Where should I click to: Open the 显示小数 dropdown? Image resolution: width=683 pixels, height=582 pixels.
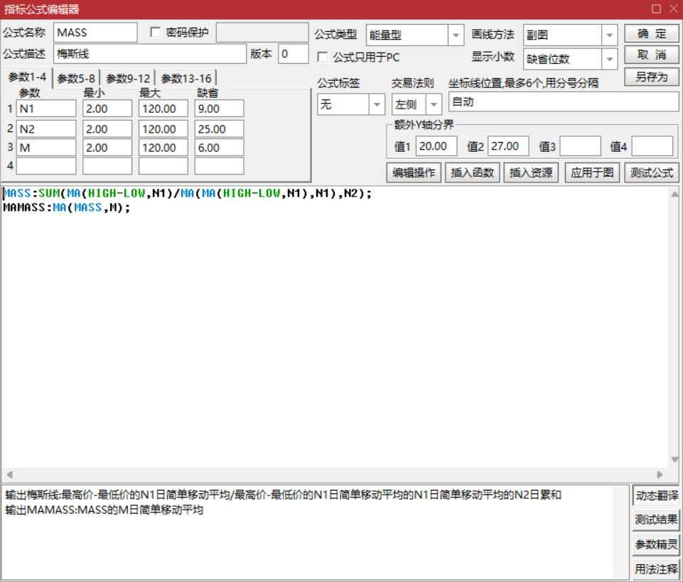[609, 59]
